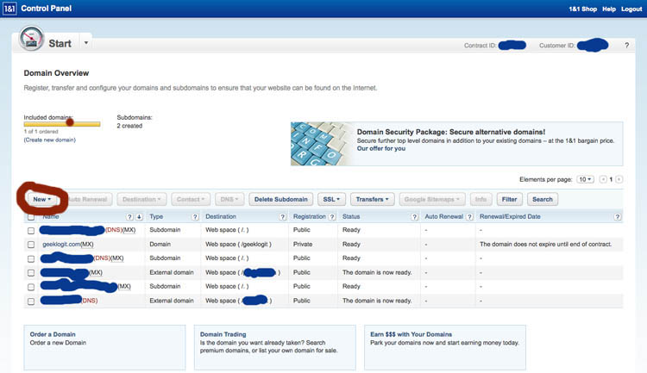Open help question mark near Customer ID

[x=626, y=45]
